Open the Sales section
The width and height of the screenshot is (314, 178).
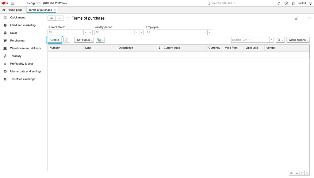[x=14, y=33]
